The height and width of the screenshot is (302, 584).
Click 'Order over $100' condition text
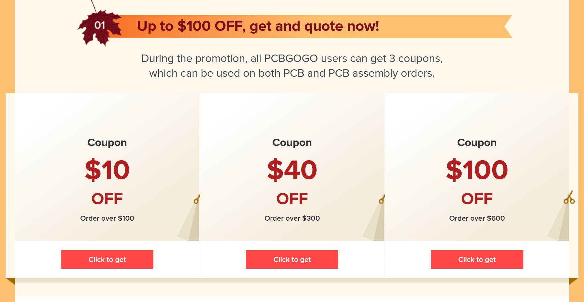tap(107, 218)
